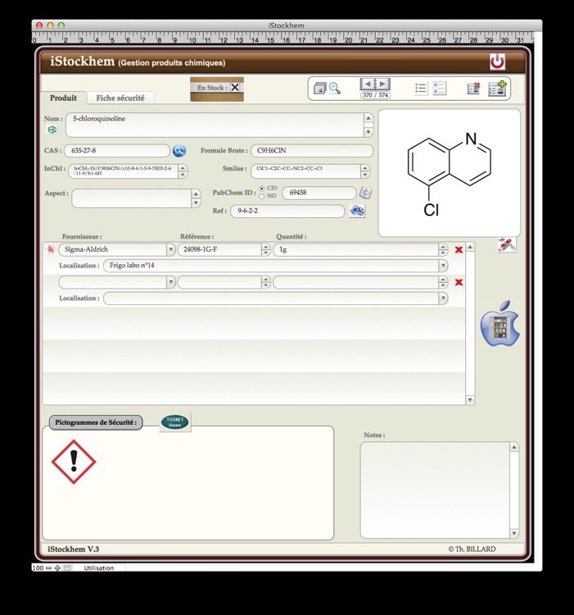Image resolution: width=574 pixels, height=615 pixels.
Task: Click the 1g quantity field
Action: pos(355,249)
